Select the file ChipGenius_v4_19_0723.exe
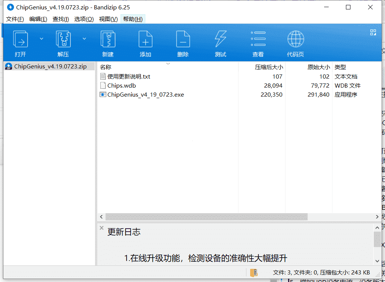Image resolution: width=385 pixels, height=282 pixels. [146, 95]
